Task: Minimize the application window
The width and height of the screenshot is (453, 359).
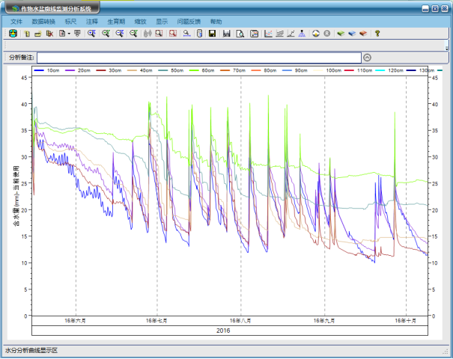Action: pos(425,9)
